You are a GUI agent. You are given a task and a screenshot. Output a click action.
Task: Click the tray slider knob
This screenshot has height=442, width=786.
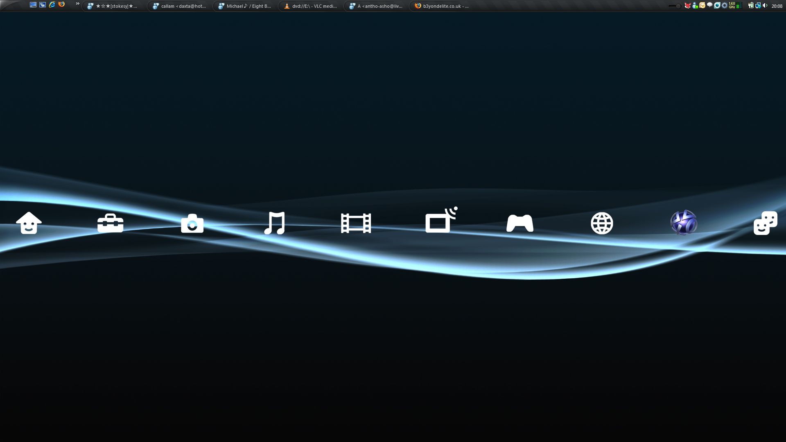[678, 6]
